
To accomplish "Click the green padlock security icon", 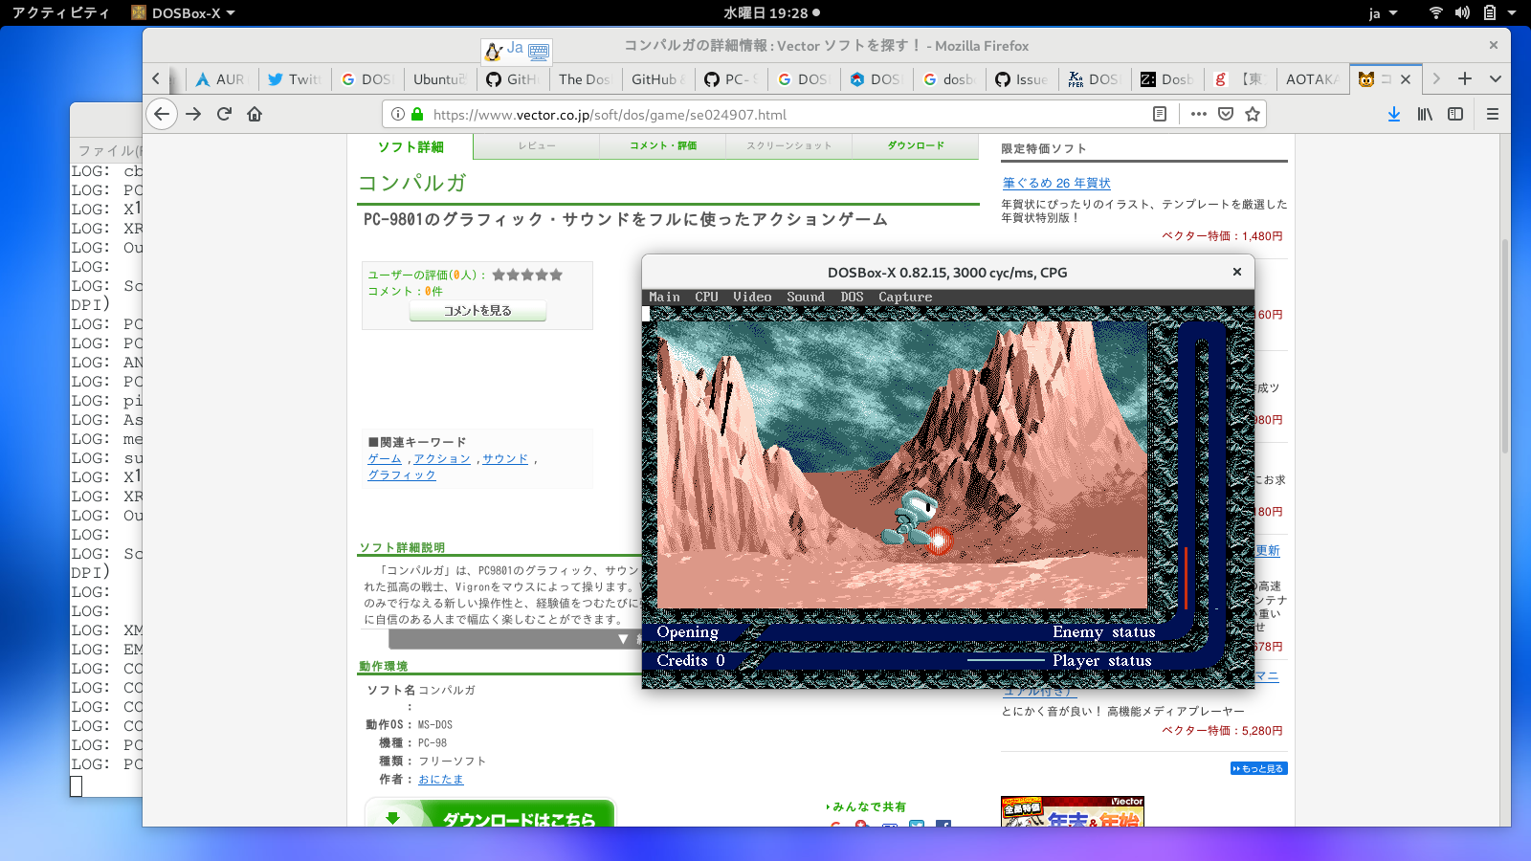I will coord(417,114).
